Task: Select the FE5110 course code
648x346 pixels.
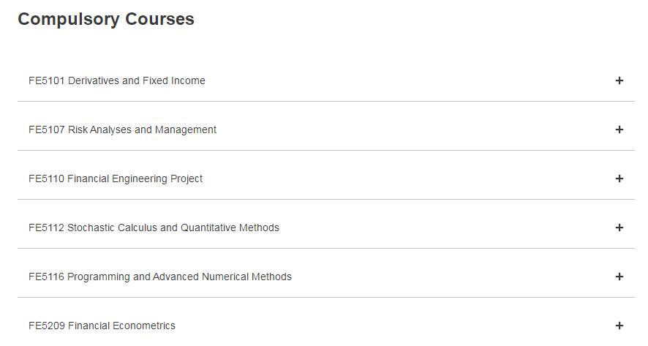Action: (x=47, y=178)
